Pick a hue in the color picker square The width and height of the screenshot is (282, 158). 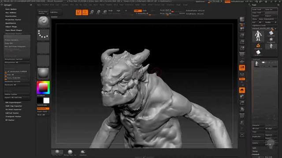(43, 87)
